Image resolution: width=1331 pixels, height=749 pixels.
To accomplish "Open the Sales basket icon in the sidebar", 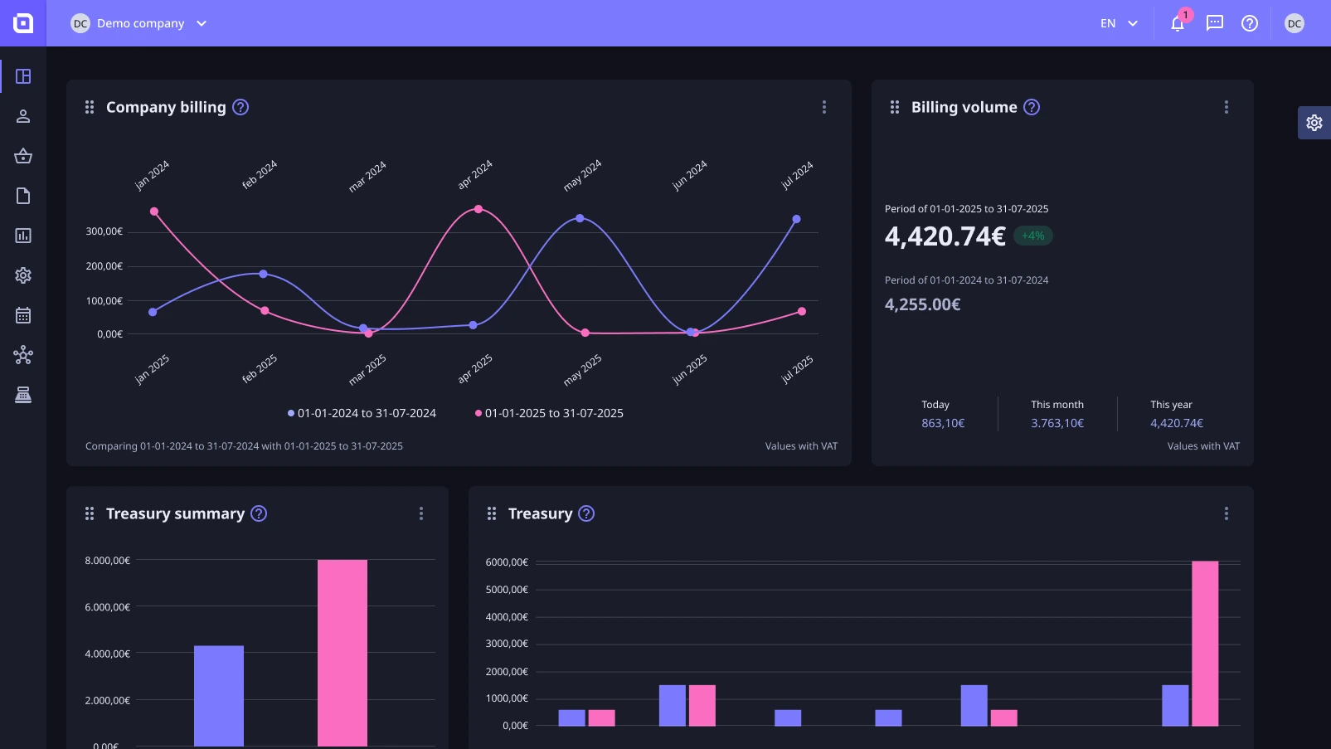I will 23,156.
